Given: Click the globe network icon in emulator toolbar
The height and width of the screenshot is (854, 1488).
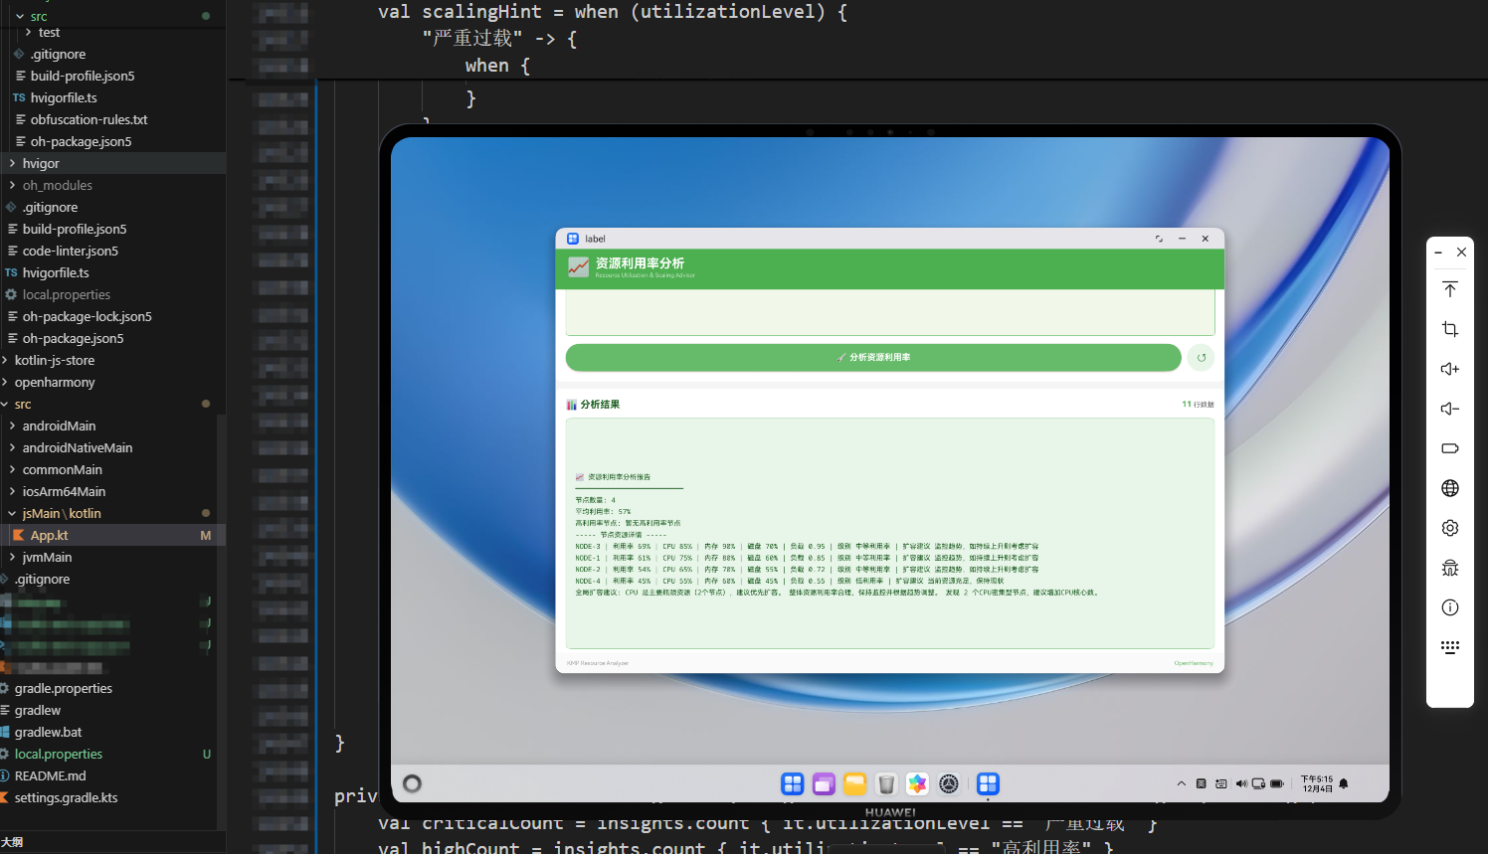Looking at the screenshot, I should 1450,488.
